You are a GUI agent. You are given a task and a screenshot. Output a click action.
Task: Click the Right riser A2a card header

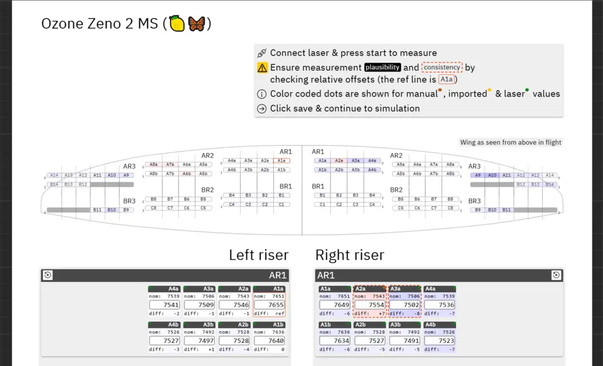point(369,289)
